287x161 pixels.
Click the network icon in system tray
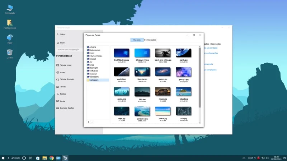coord(263,158)
